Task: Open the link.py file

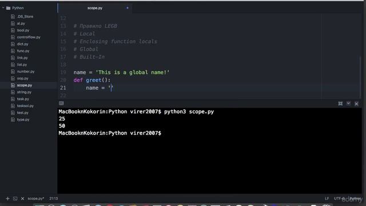Action: click(22, 58)
